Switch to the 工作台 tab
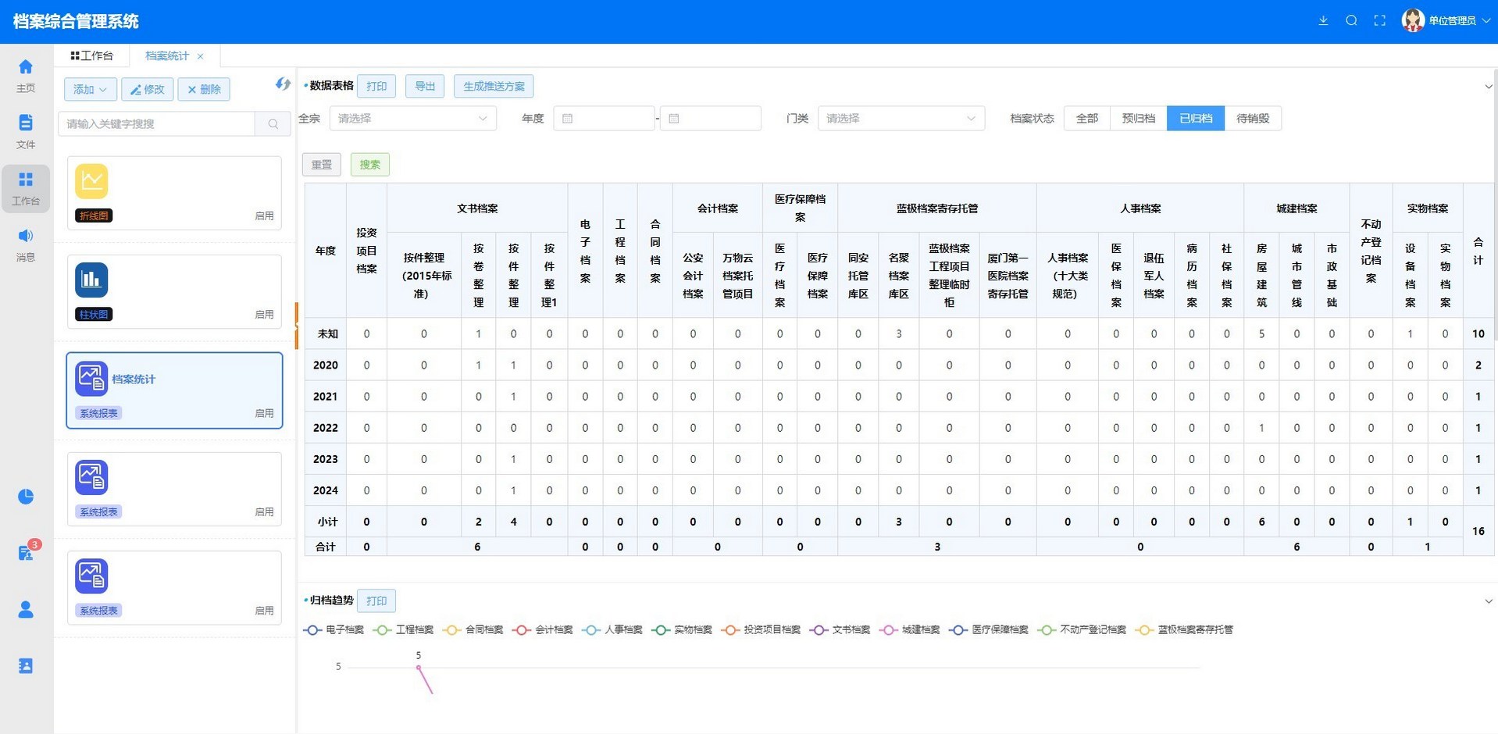The image size is (1498, 734). pos(92,56)
